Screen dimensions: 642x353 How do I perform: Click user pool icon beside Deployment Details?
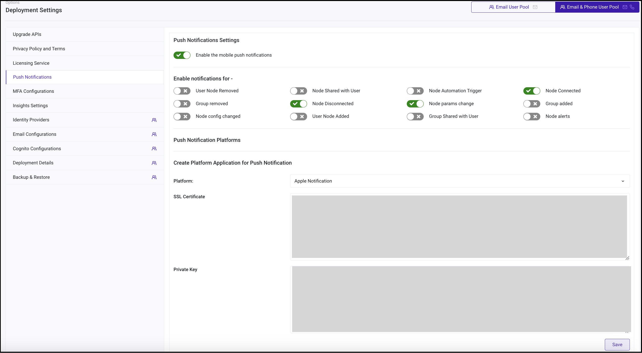point(154,163)
